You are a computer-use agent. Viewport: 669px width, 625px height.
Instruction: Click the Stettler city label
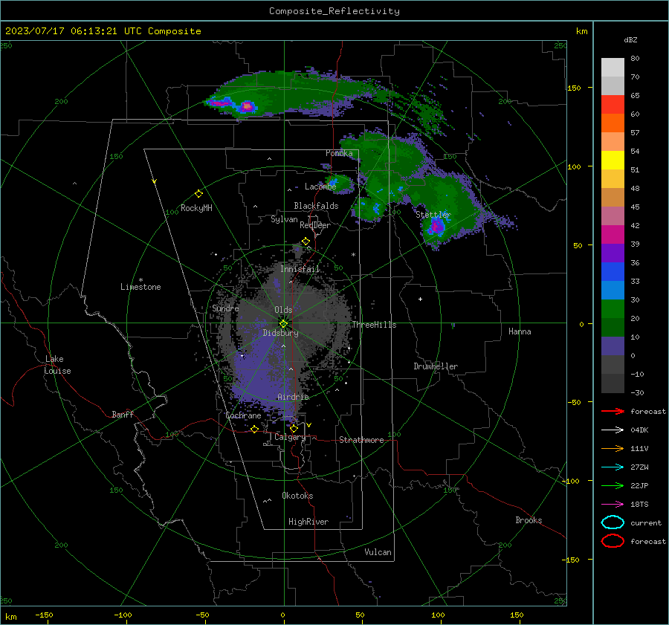pos(433,215)
